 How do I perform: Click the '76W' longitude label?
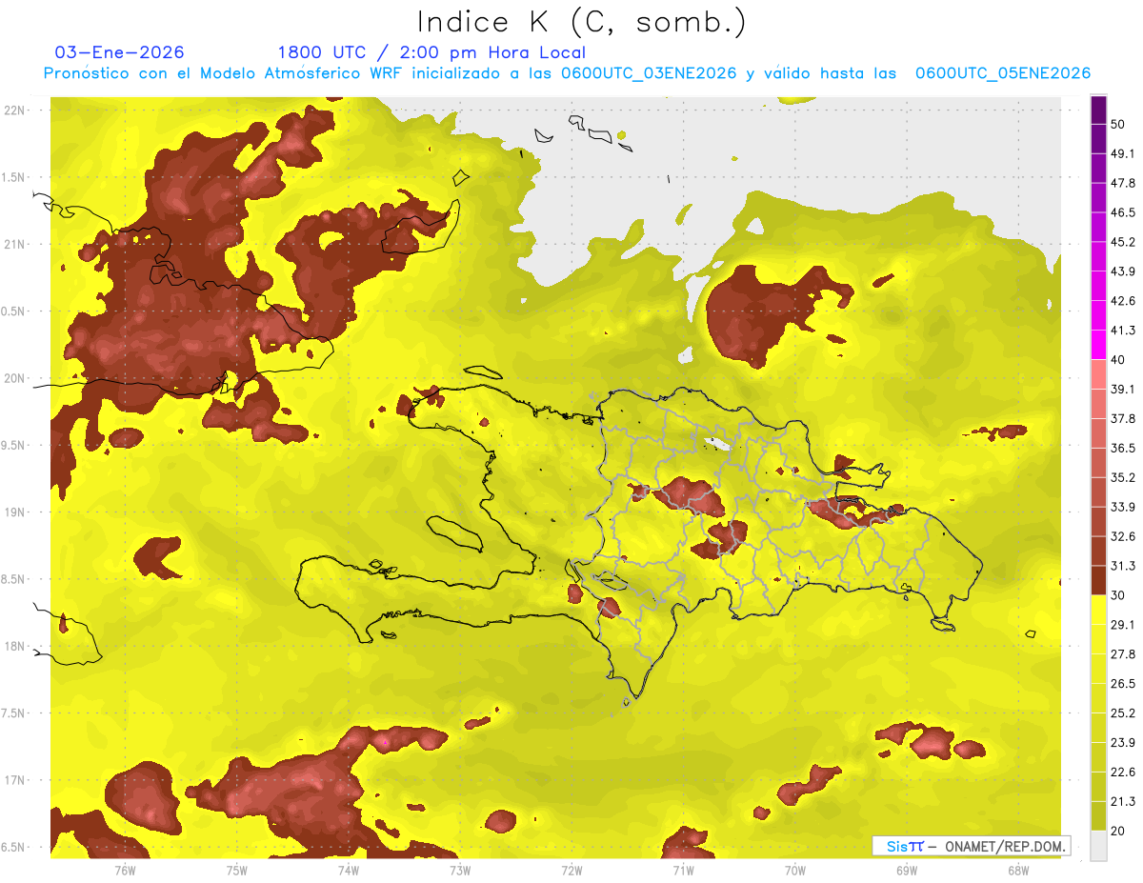click(x=125, y=871)
